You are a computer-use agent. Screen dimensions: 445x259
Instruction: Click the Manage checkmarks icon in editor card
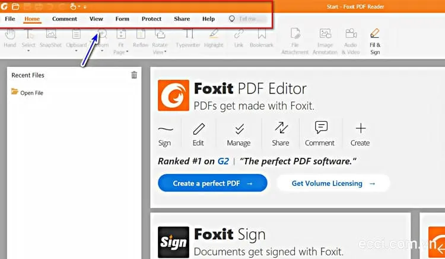point(239,129)
